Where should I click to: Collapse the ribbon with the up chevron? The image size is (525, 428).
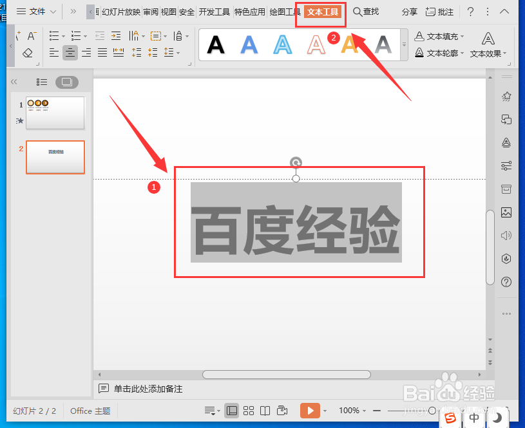(x=504, y=12)
